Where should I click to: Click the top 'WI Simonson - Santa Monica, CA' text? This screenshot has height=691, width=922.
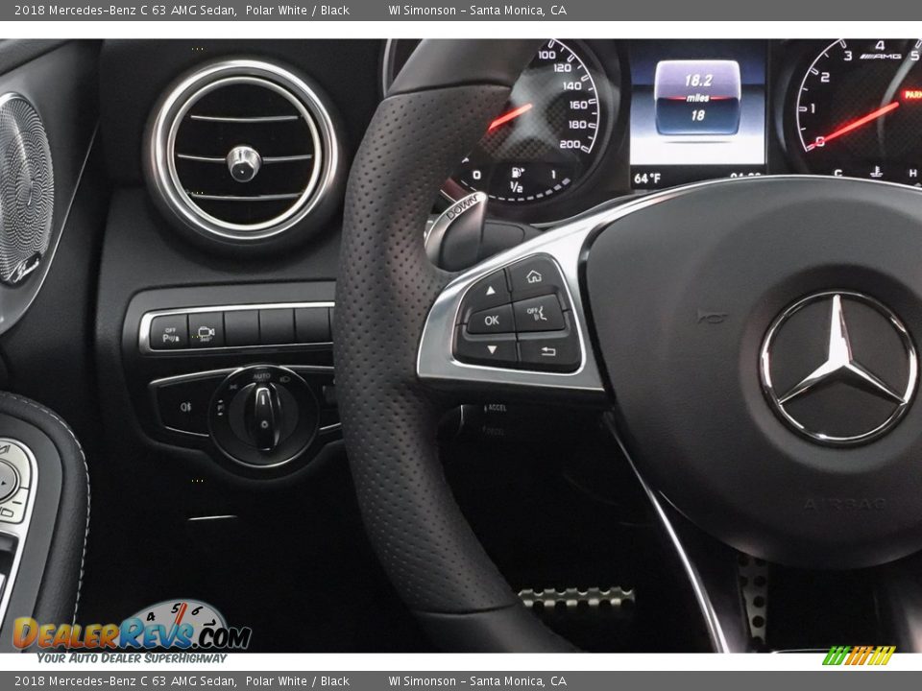click(x=477, y=10)
